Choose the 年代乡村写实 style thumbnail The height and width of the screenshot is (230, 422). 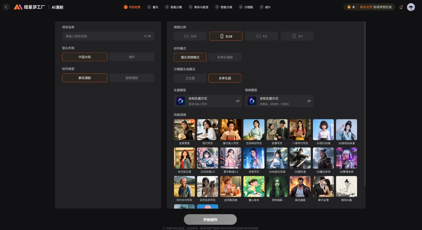point(185,187)
